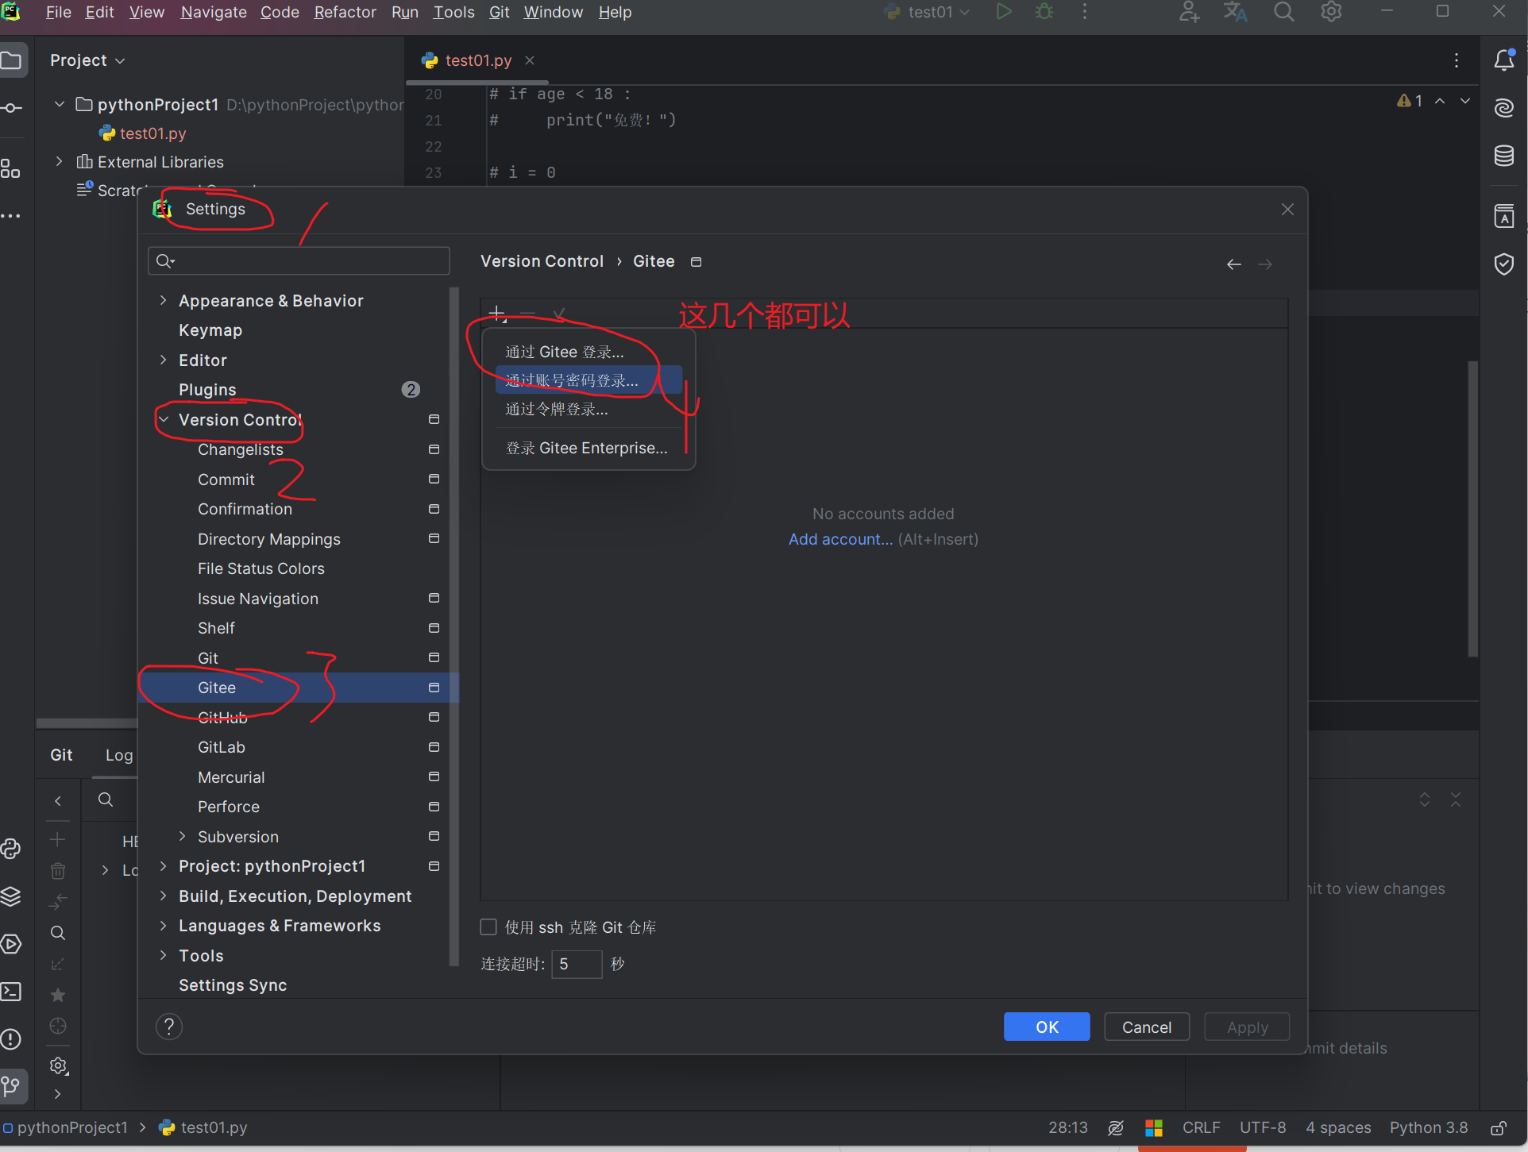Screen dimensions: 1528x1152
Task: Click the UTF-8 encoding in status bar
Action: point(1262,1128)
